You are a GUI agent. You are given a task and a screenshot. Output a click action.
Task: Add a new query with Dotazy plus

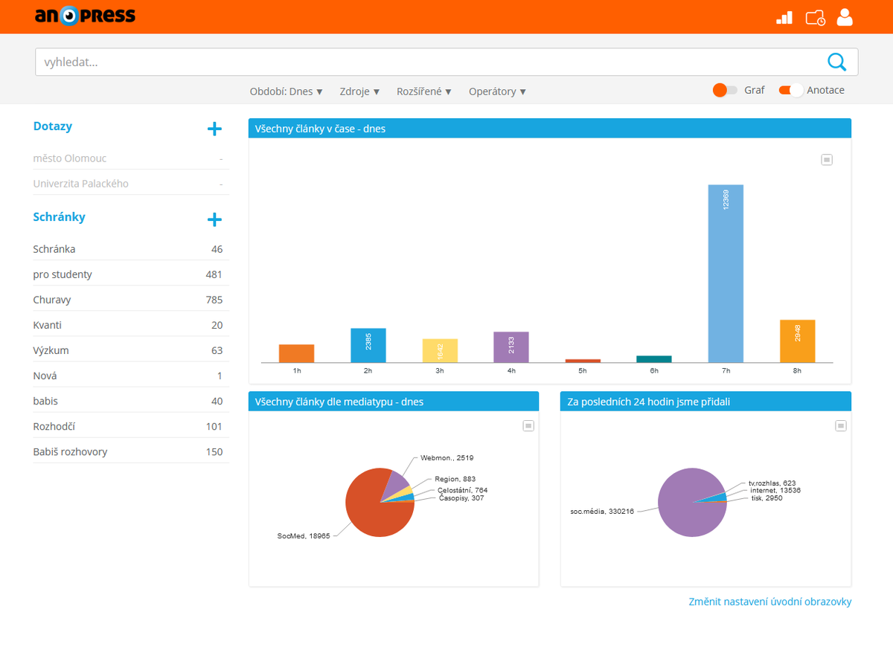click(214, 129)
